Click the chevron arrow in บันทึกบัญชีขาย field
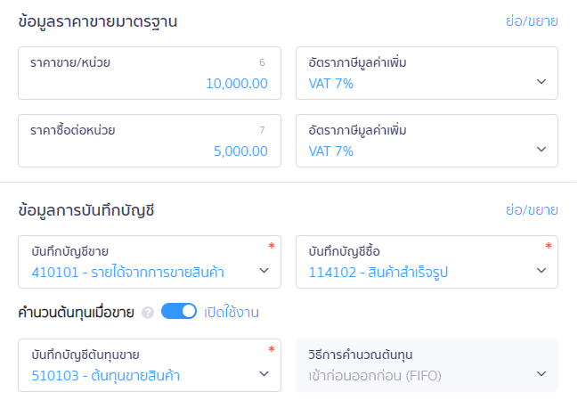This screenshot has width=586, height=400. tap(264, 271)
